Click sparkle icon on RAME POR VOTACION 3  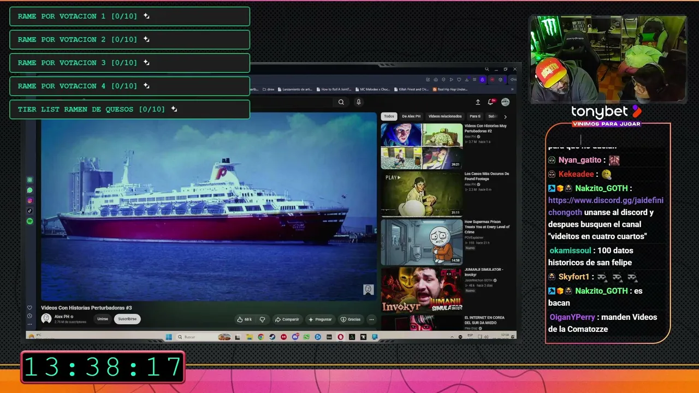click(x=146, y=62)
